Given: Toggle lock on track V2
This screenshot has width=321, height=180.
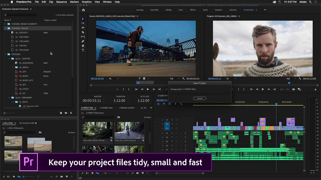Looking at the screenshot, I should (163, 124).
